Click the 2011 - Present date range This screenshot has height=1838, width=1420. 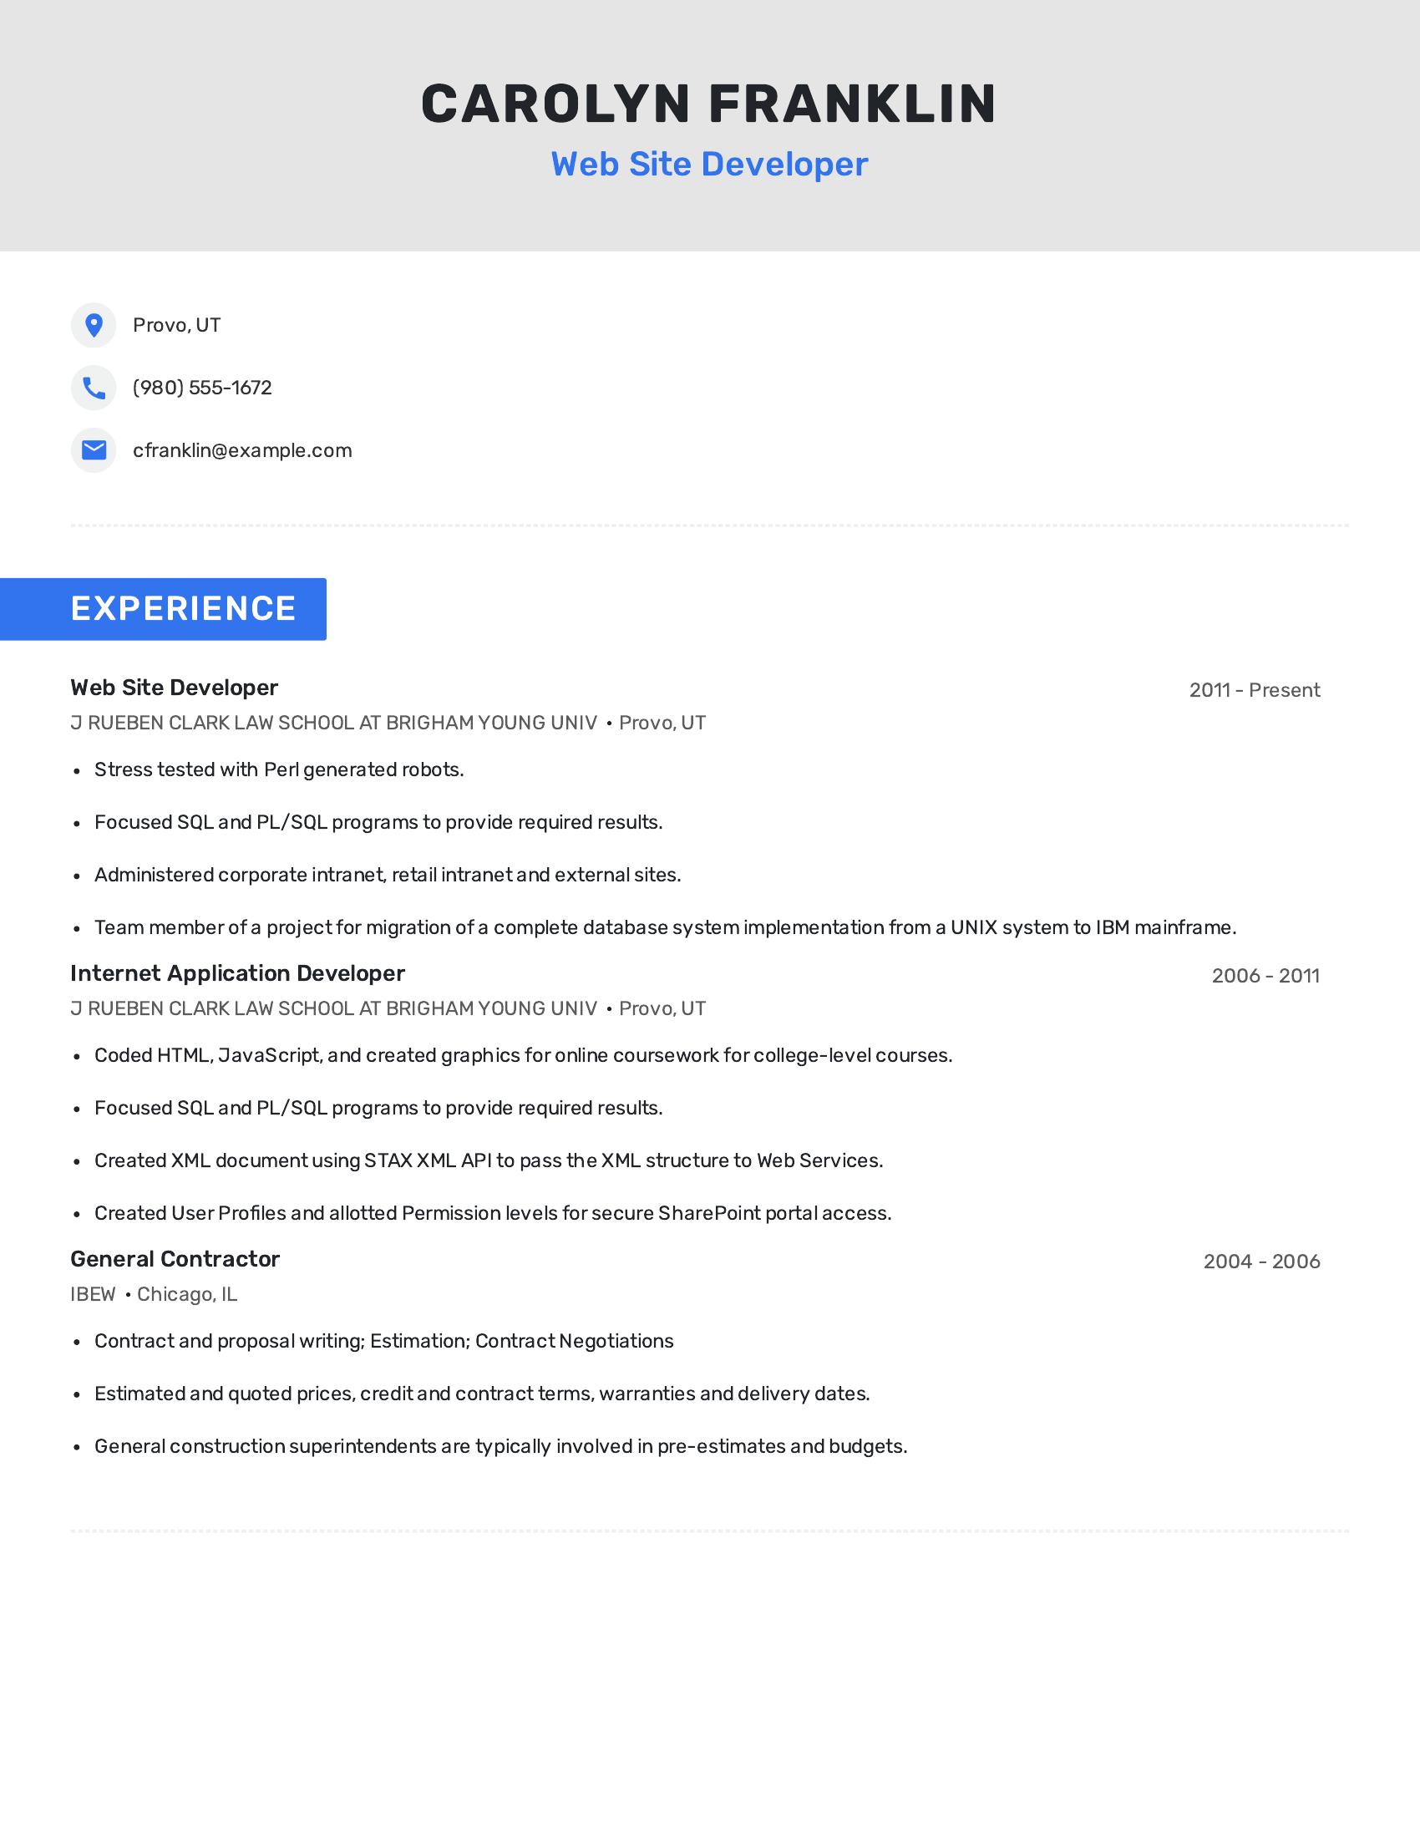tap(1255, 690)
